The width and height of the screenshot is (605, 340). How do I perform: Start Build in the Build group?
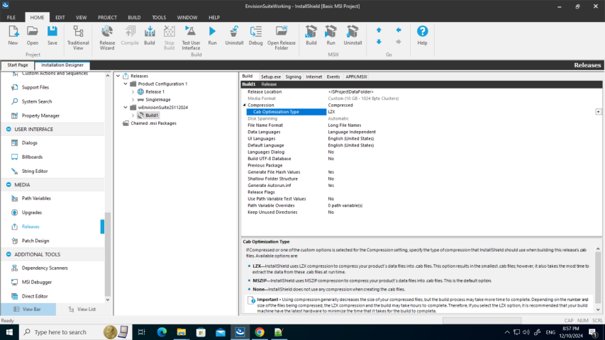click(150, 35)
